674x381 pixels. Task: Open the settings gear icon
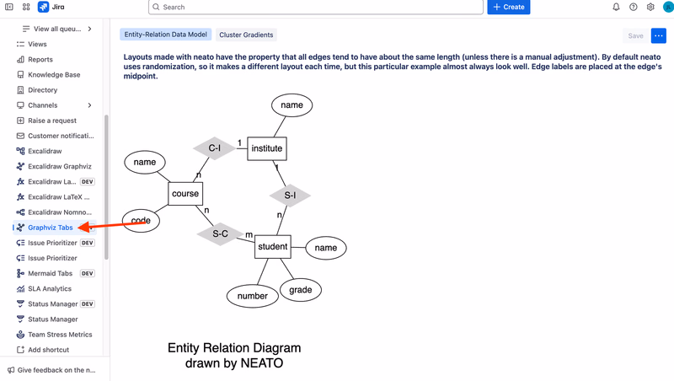tap(650, 7)
